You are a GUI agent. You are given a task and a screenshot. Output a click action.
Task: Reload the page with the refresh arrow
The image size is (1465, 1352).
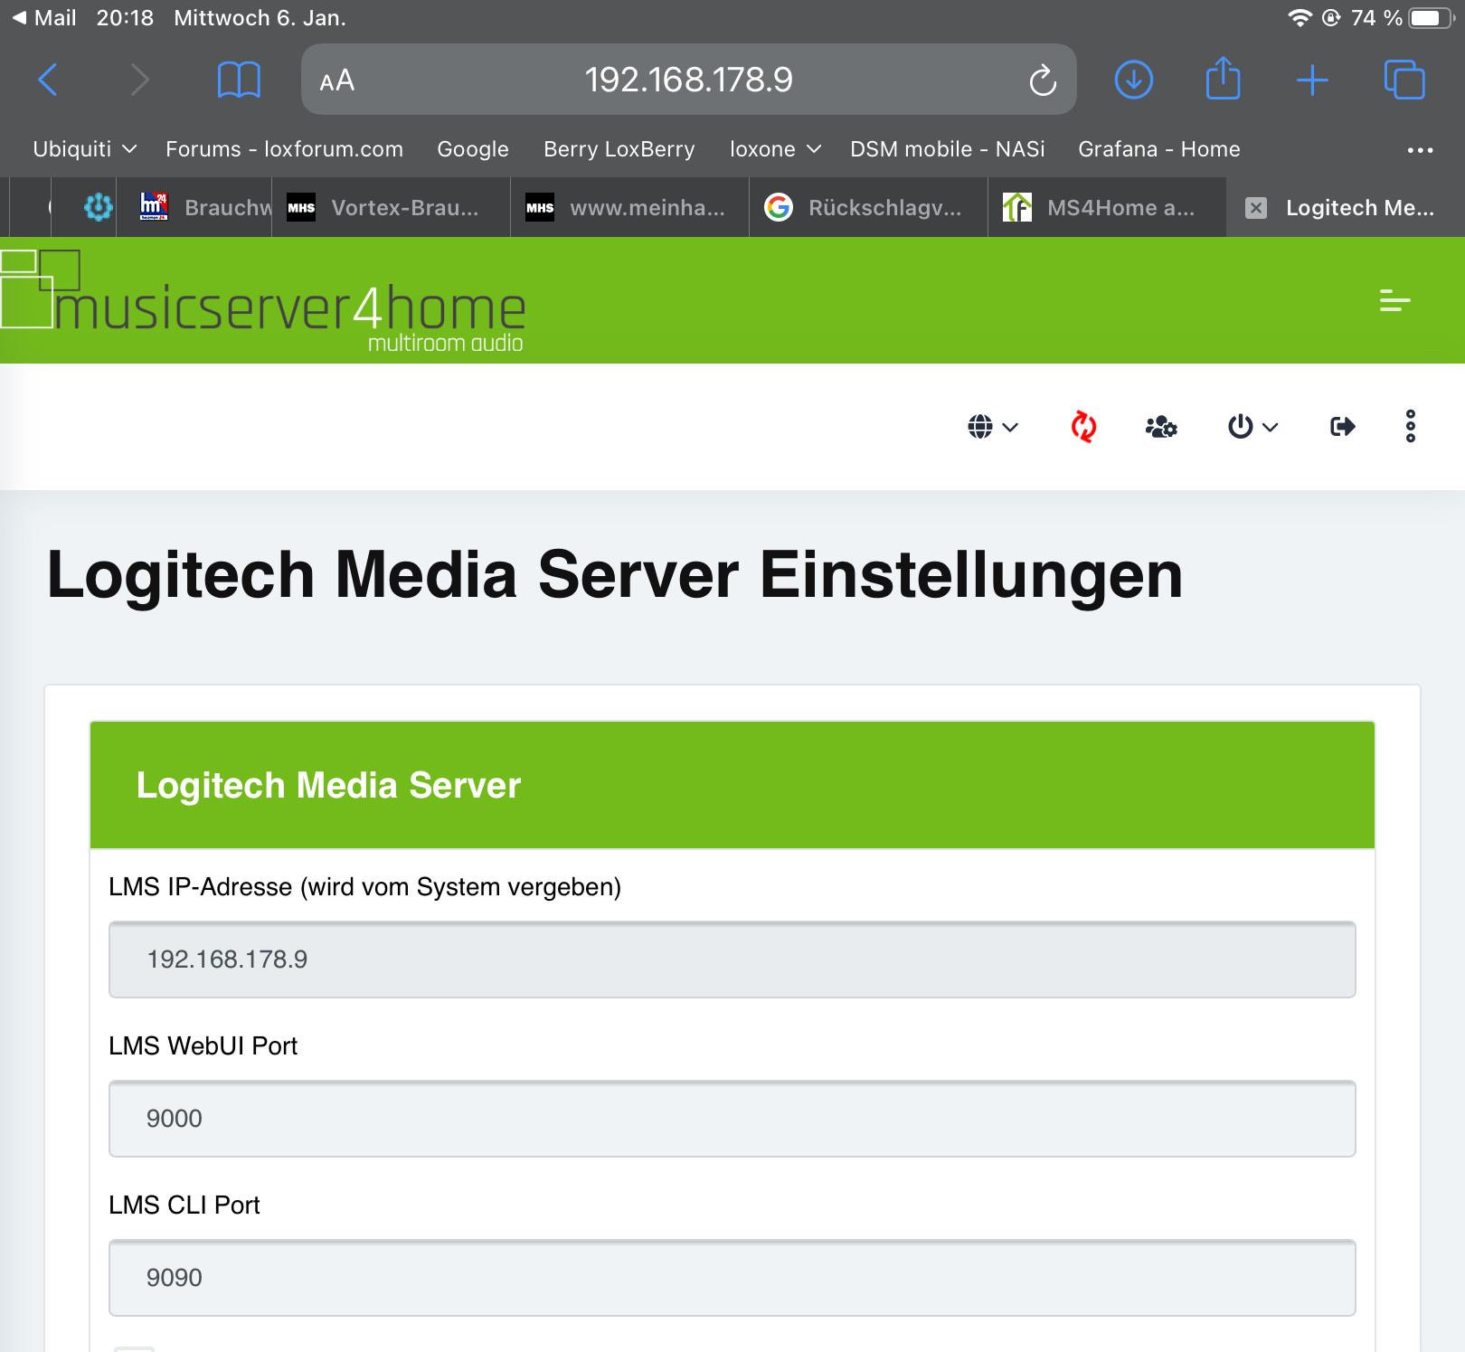1043,80
